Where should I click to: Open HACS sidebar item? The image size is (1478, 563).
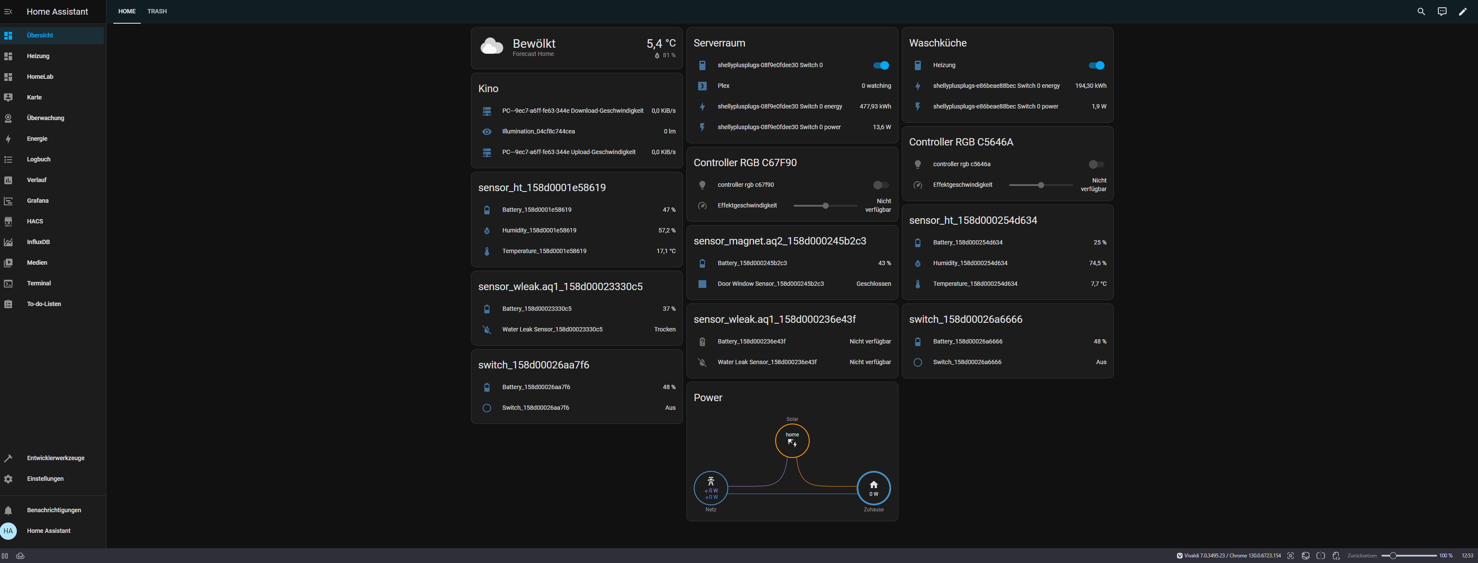(34, 221)
